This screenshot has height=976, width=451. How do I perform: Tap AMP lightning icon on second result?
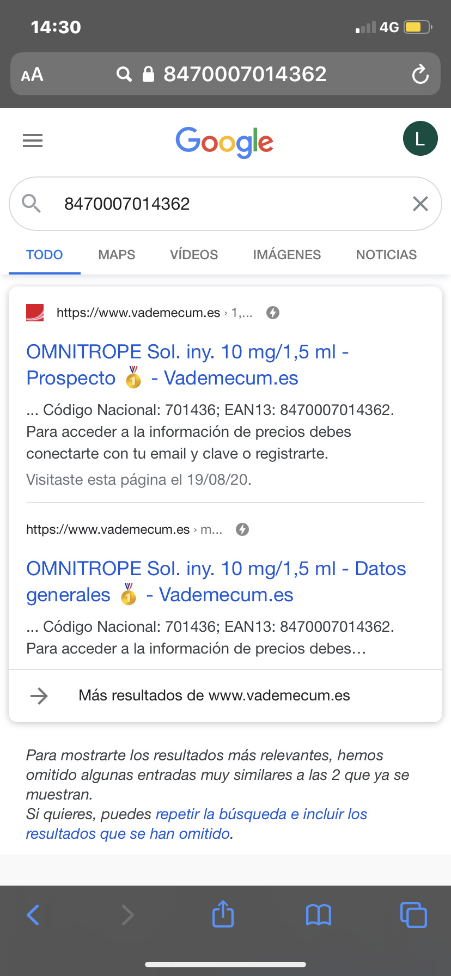pyautogui.click(x=242, y=529)
